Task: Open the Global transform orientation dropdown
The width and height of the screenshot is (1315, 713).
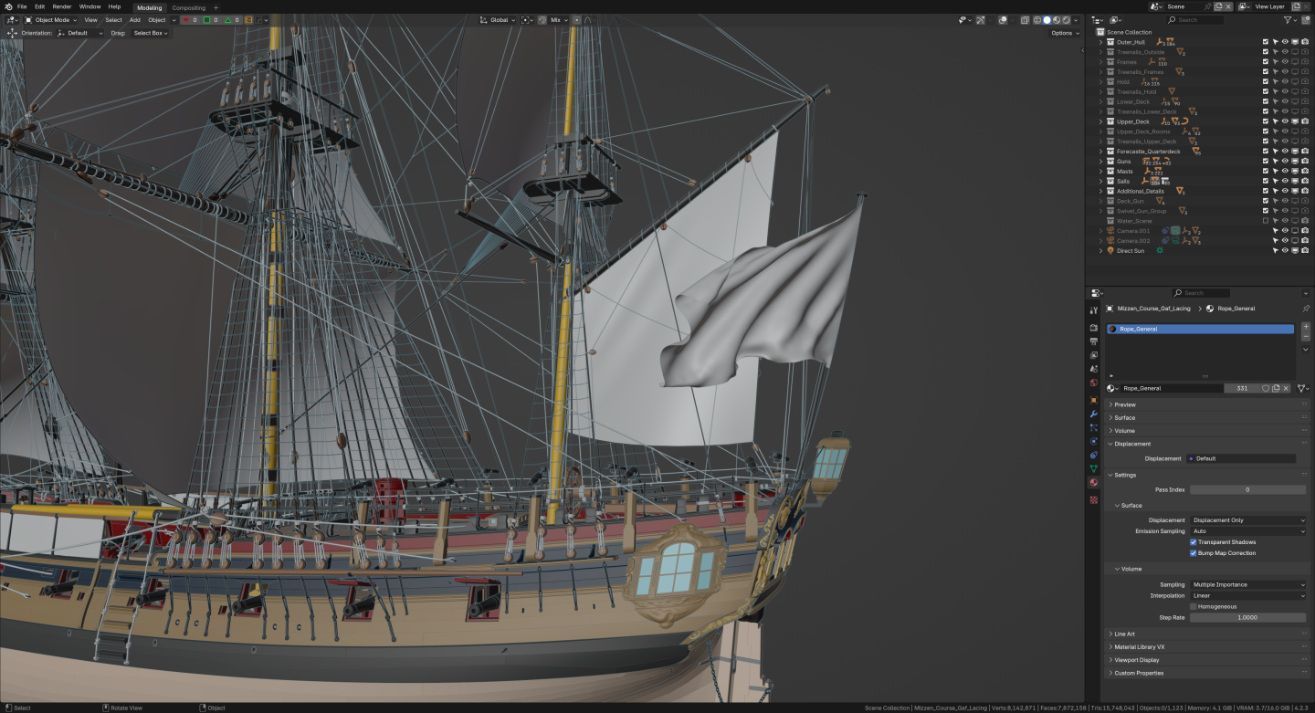Action: (498, 19)
